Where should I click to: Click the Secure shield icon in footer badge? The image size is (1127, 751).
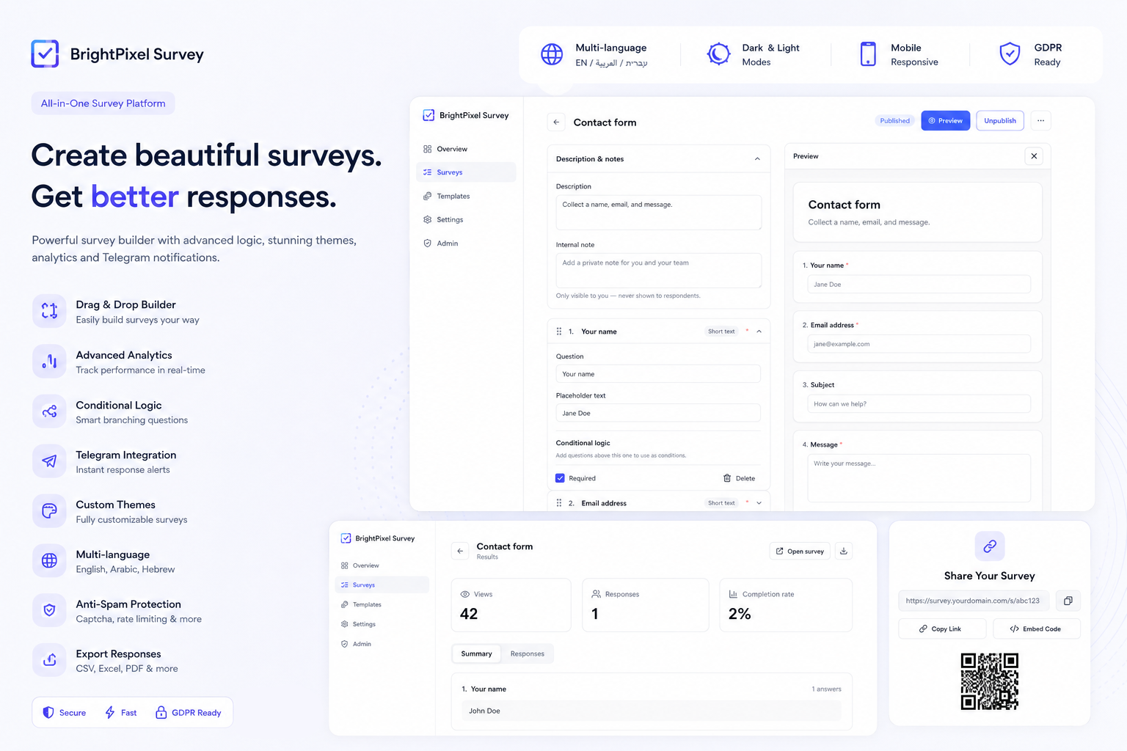[48, 712]
